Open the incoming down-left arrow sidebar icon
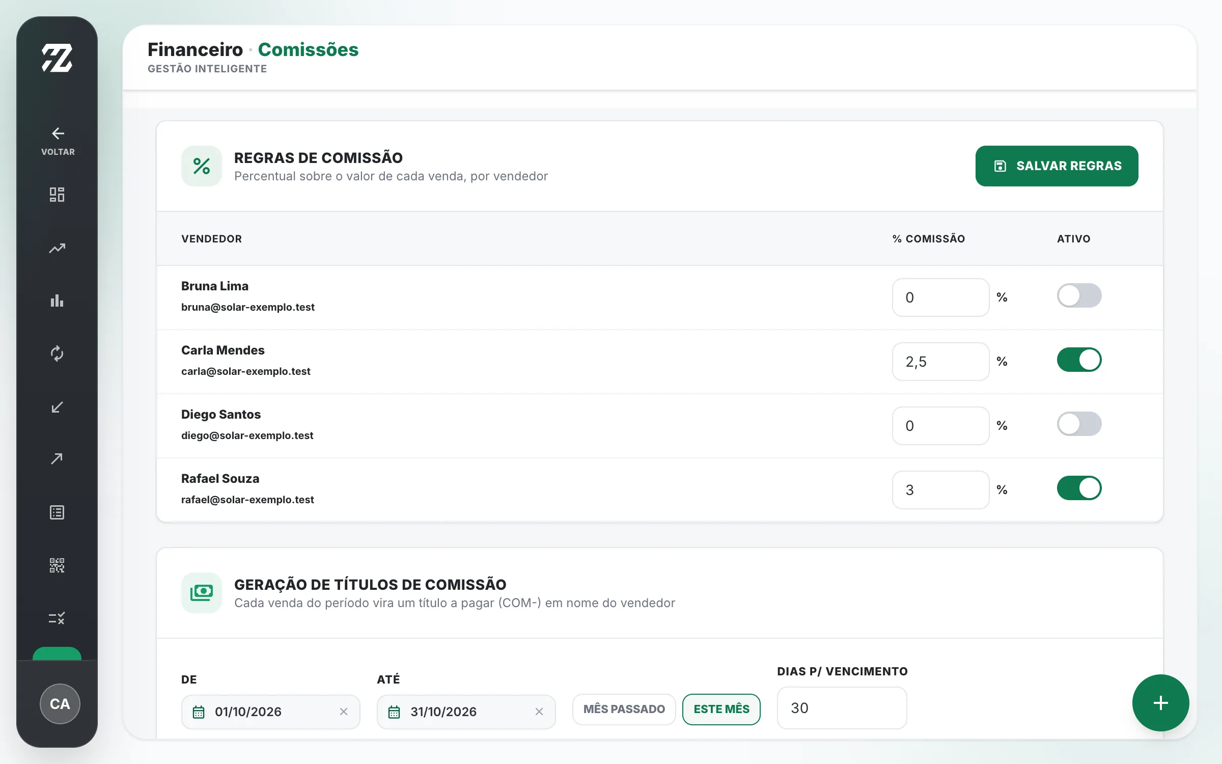Image resolution: width=1222 pixels, height=764 pixels. point(57,407)
